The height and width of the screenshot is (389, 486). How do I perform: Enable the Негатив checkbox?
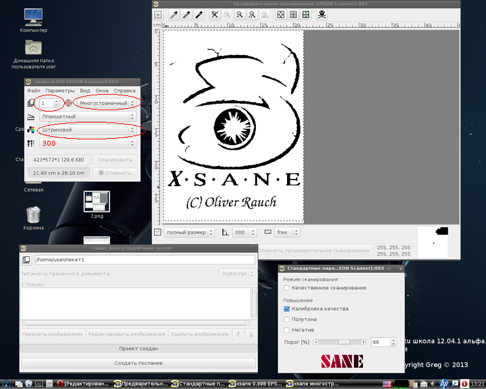tap(286, 330)
